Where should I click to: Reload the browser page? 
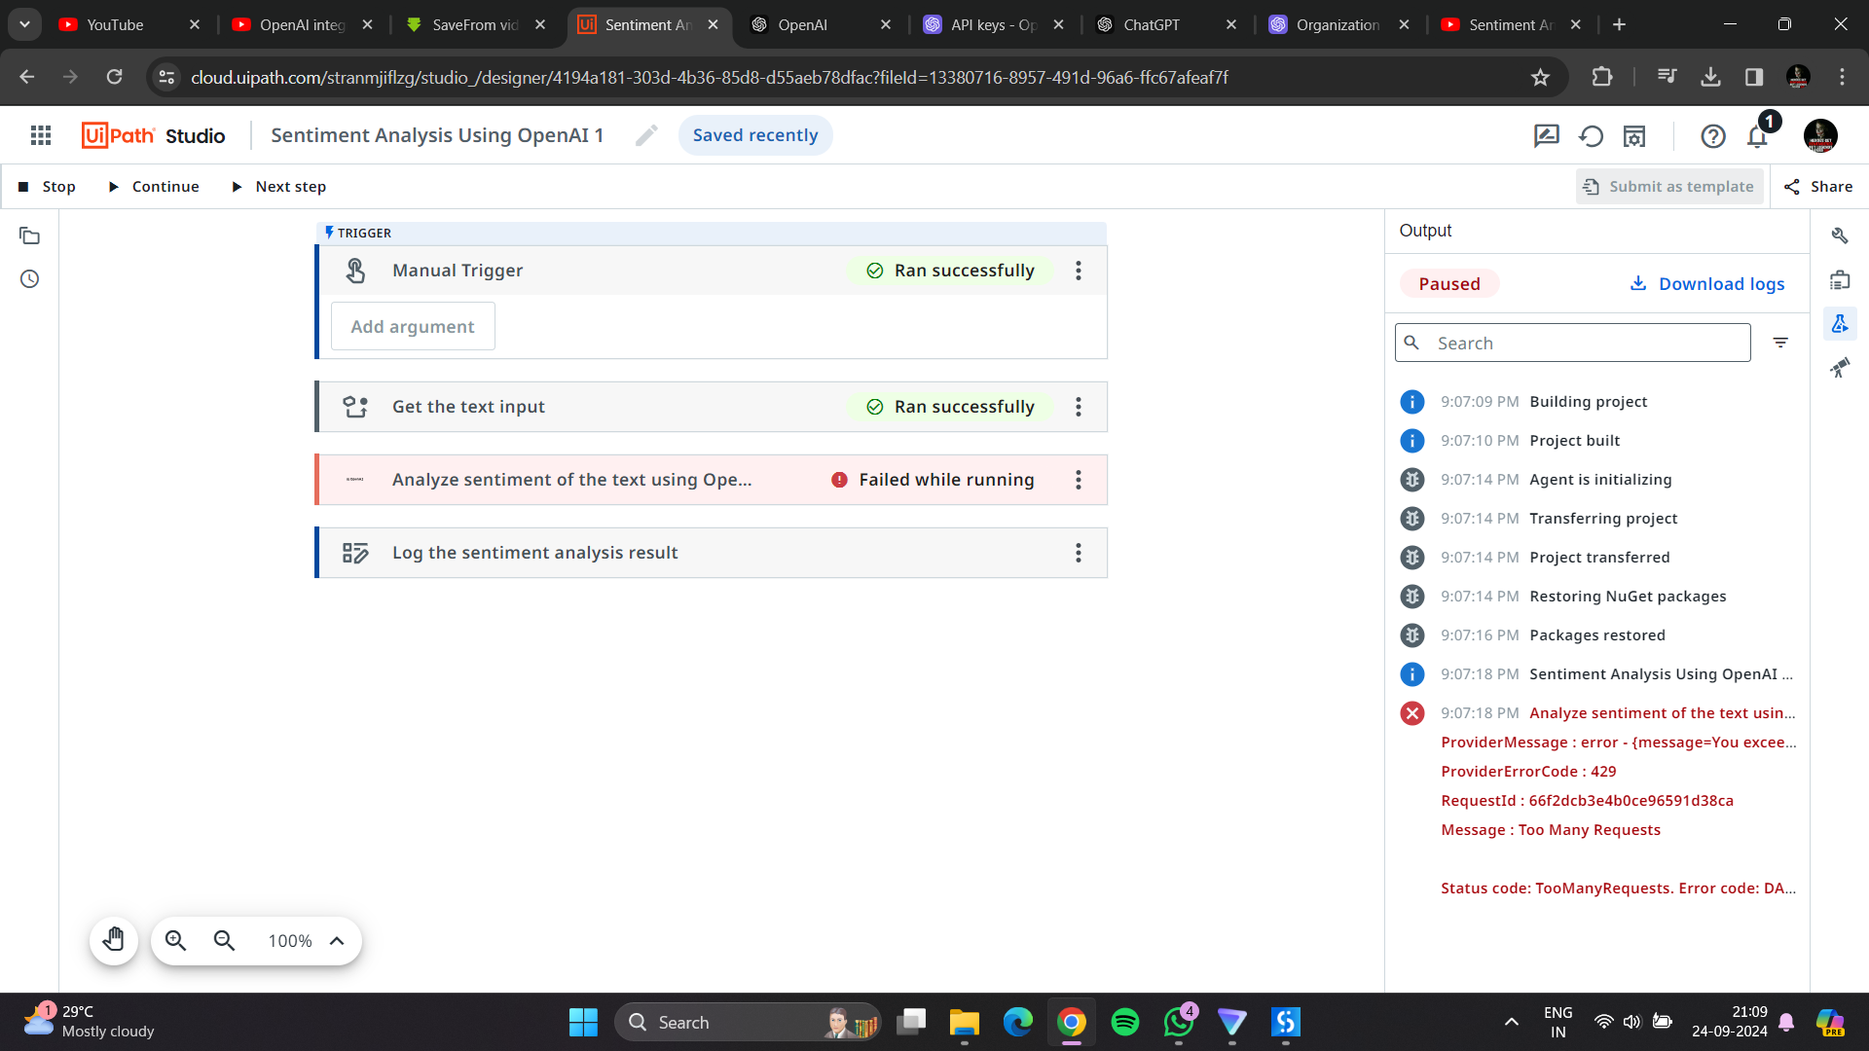[114, 77]
